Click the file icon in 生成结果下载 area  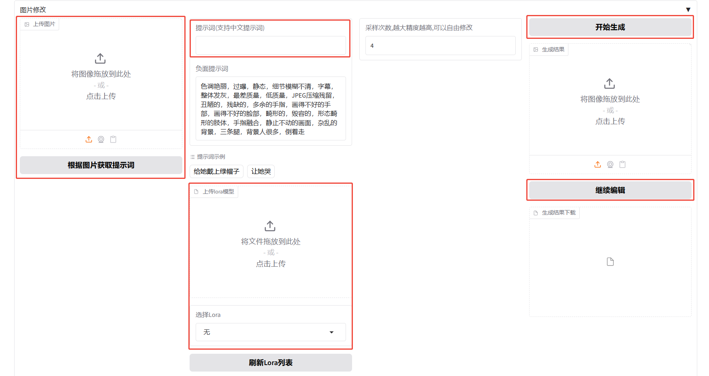point(610,262)
